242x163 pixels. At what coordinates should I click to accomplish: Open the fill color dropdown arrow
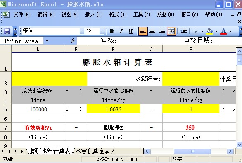pyautogui.click(x=216, y=31)
